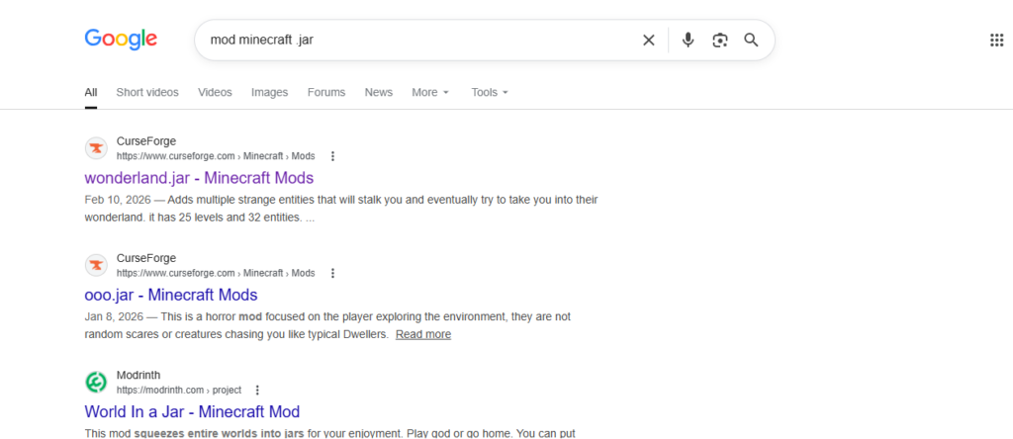Clear the search box with X
1013x439 pixels.
649,40
